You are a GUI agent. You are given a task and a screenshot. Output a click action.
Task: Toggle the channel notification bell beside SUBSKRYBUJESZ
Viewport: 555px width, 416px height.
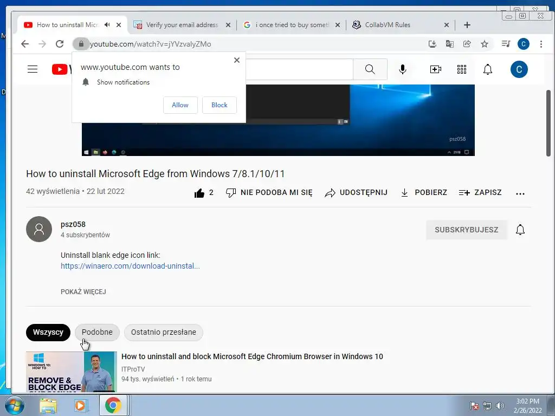tap(520, 230)
